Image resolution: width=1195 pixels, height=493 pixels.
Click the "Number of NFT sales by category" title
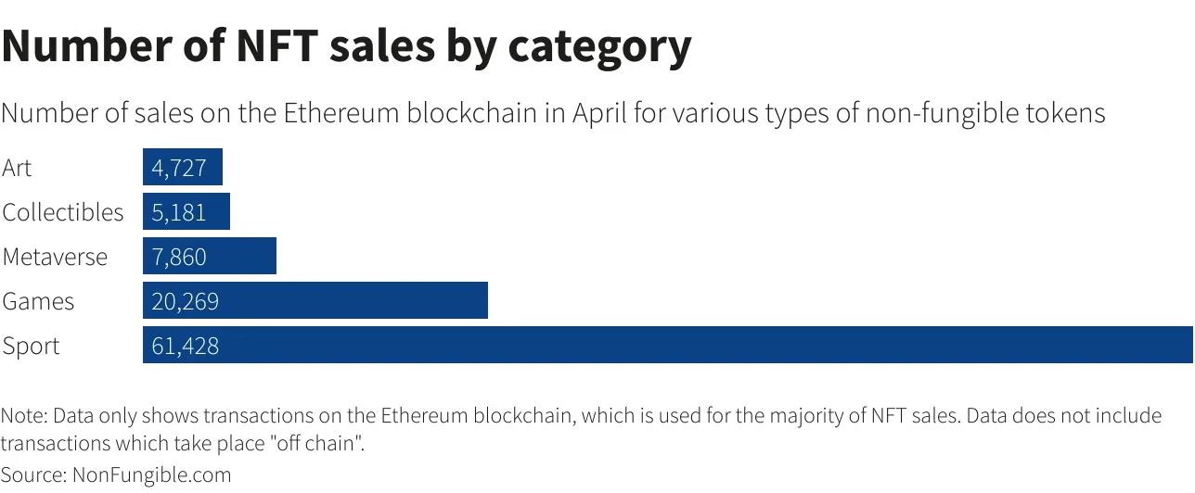click(346, 46)
